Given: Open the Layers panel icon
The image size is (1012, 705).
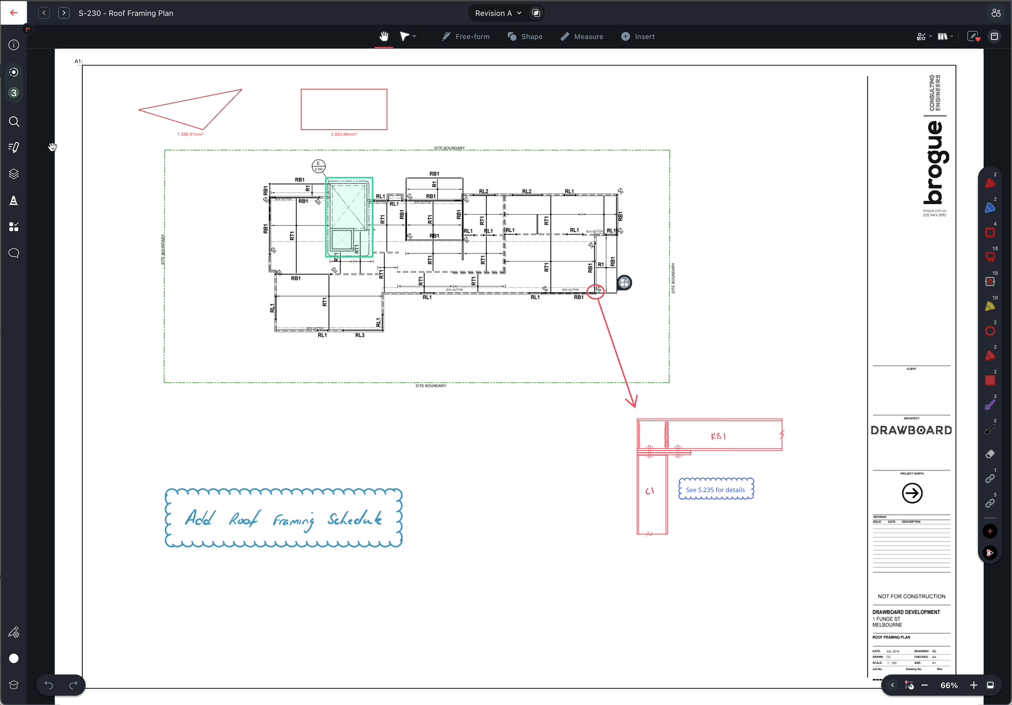Looking at the screenshot, I should pyautogui.click(x=14, y=174).
